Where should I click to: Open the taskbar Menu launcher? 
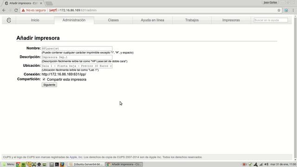coord(8,164)
